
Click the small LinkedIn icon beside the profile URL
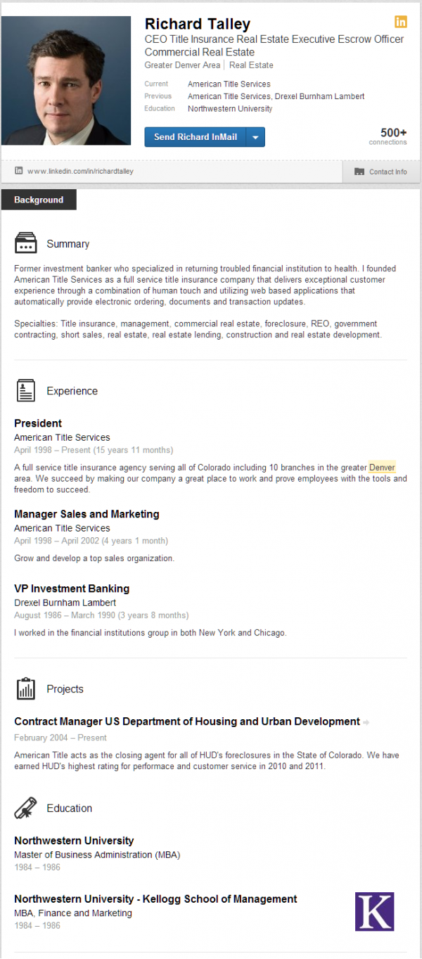coord(19,171)
